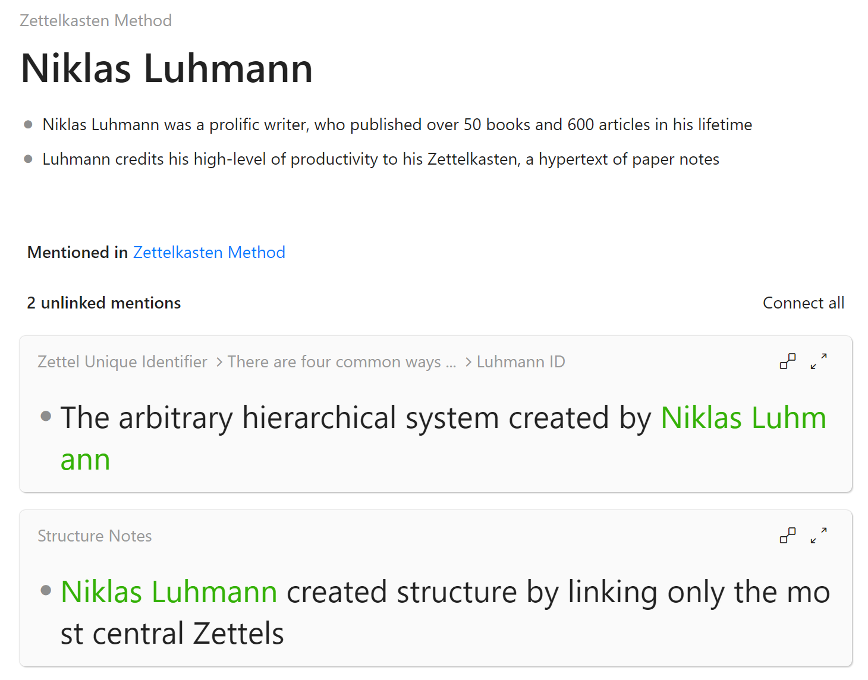Expand the Structure Notes mention card
The width and height of the screenshot is (868, 680).
tap(819, 536)
